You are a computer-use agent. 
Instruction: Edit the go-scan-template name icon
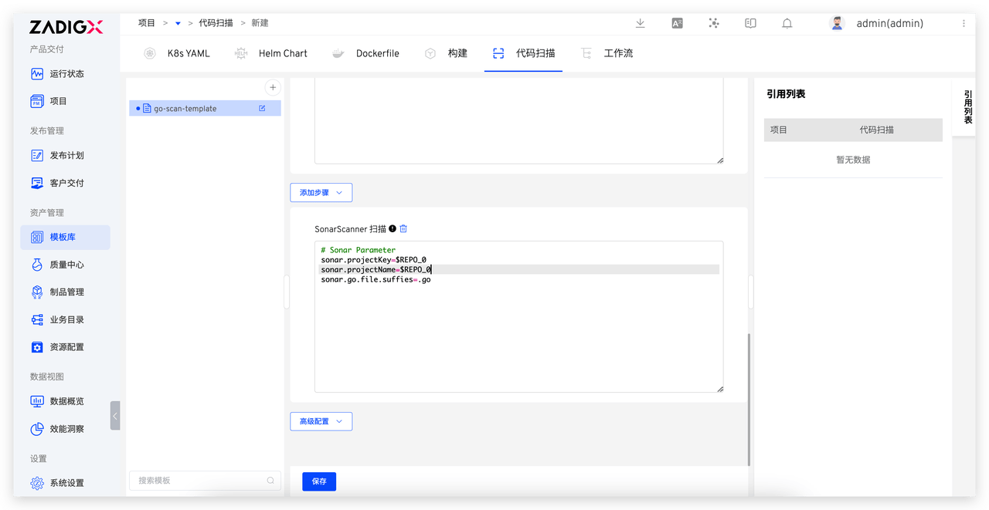pos(262,109)
